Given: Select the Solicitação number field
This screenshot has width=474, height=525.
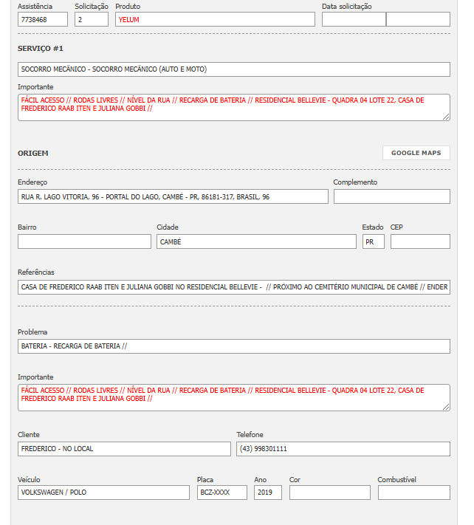Looking at the screenshot, I should coord(92,19).
